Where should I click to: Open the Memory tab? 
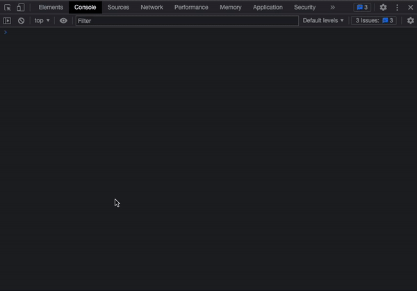(231, 8)
